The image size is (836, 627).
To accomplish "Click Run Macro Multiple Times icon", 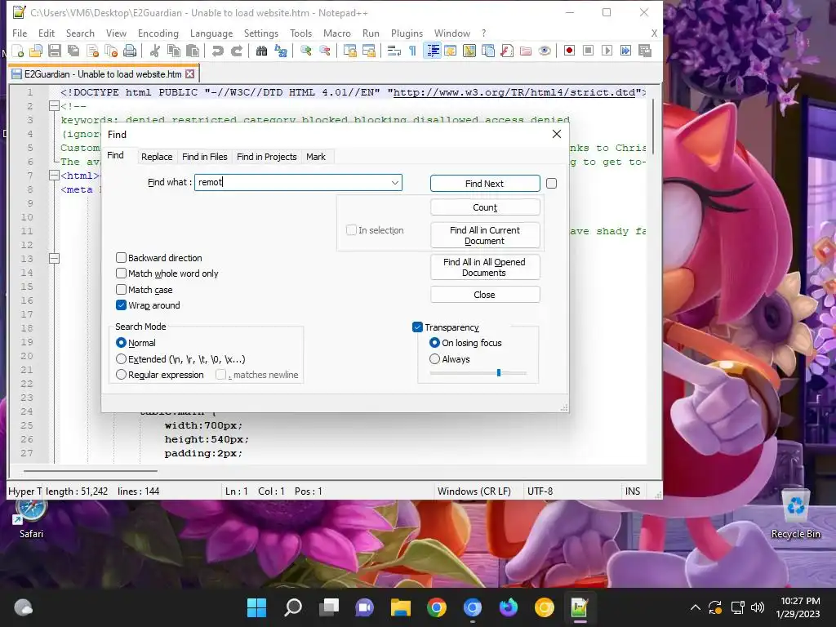I will pos(625,51).
